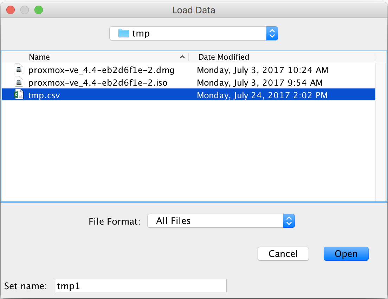The height and width of the screenshot is (299, 388).
Task: Select file proxmox-ve_4.4-eb2d6f1e-2.iso
Action: (189, 82)
